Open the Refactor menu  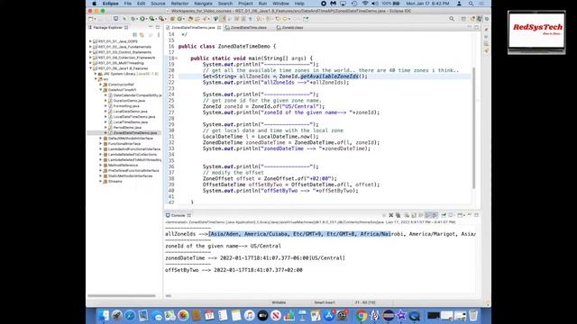(179, 4)
